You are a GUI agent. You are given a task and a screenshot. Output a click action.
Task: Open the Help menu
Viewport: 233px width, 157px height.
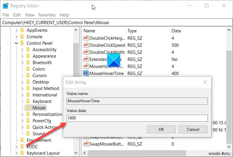click(64, 15)
